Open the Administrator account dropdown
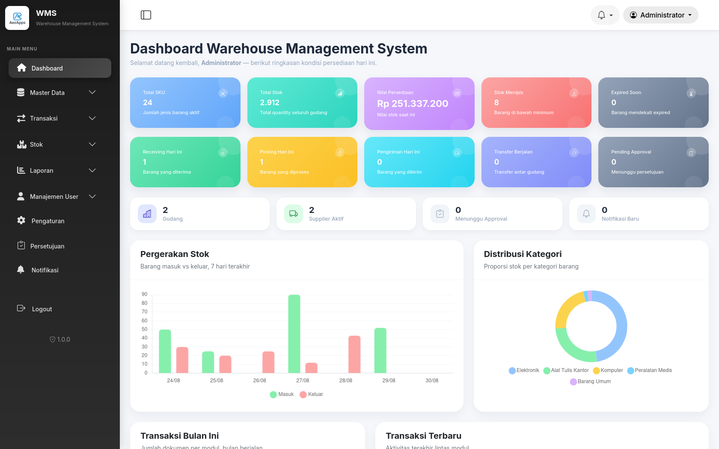The image size is (719, 449). pyautogui.click(x=660, y=15)
